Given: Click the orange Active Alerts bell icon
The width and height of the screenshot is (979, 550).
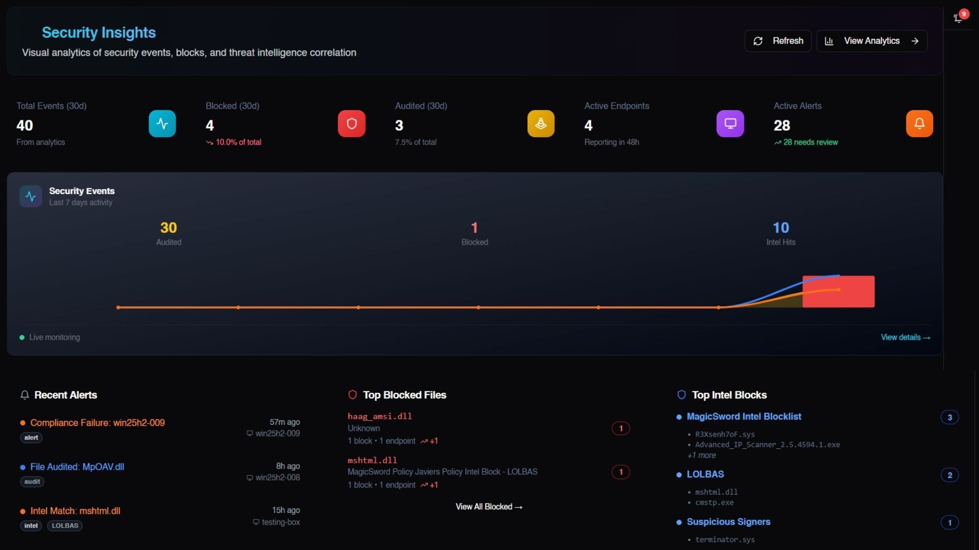Looking at the screenshot, I should click(x=919, y=123).
